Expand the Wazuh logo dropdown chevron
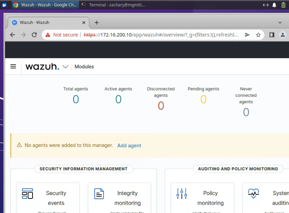Viewport: 289px width, 213px height. point(65,67)
